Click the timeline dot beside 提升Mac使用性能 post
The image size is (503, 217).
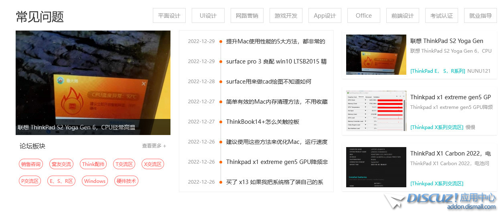pyautogui.click(x=221, y=41)
